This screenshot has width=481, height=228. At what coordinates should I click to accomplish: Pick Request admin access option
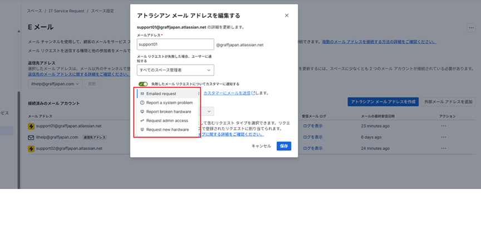tap(168, 120)
